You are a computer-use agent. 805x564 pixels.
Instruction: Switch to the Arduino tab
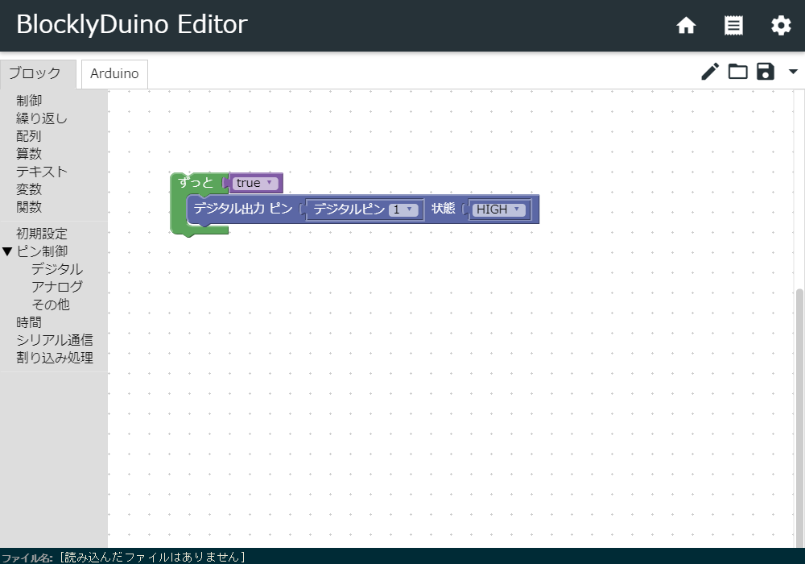click(114, 73)
